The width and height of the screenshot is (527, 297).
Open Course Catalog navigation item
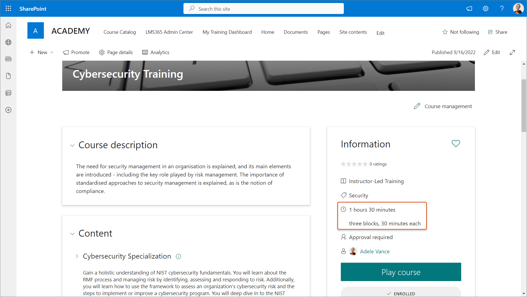[120, 32]
